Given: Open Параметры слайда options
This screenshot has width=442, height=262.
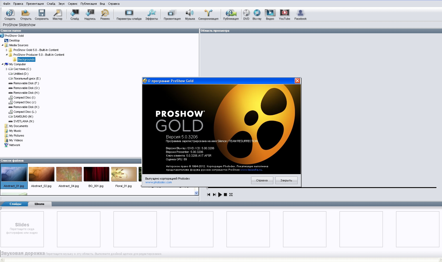Looking at the screenshot, I should coord(129,15).
